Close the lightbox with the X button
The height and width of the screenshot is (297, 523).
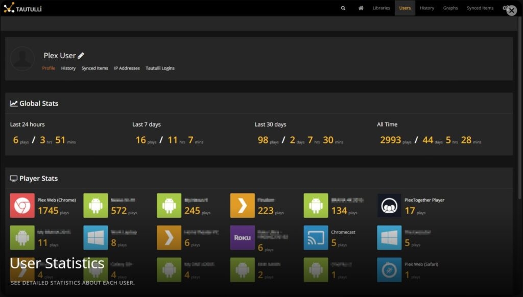tap(512, 10)
